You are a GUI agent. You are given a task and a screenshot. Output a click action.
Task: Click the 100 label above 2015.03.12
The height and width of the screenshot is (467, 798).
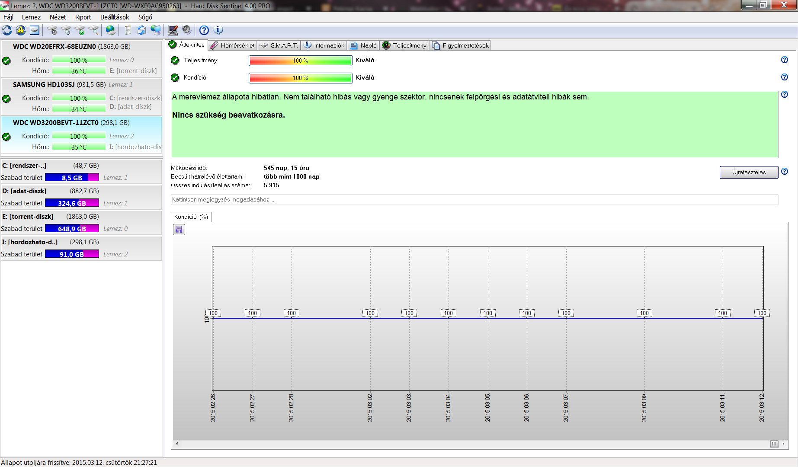coord(762,313)
